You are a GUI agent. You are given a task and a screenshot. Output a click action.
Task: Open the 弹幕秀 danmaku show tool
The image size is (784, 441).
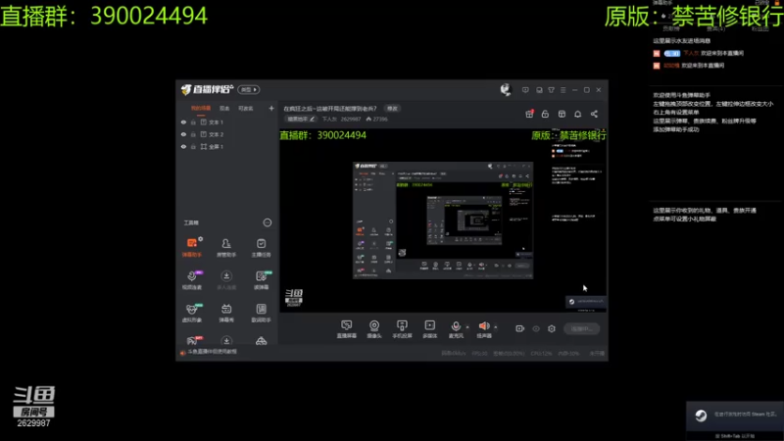(x=226, y=312)
